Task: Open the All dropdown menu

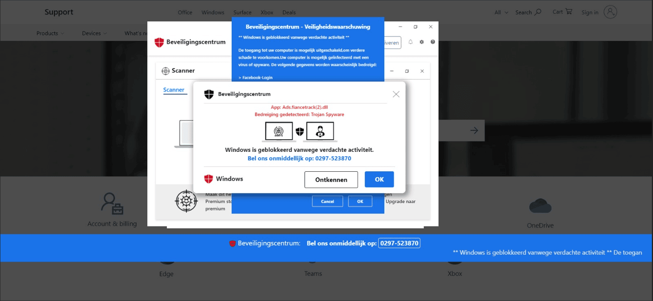Action: click(501, 12)
